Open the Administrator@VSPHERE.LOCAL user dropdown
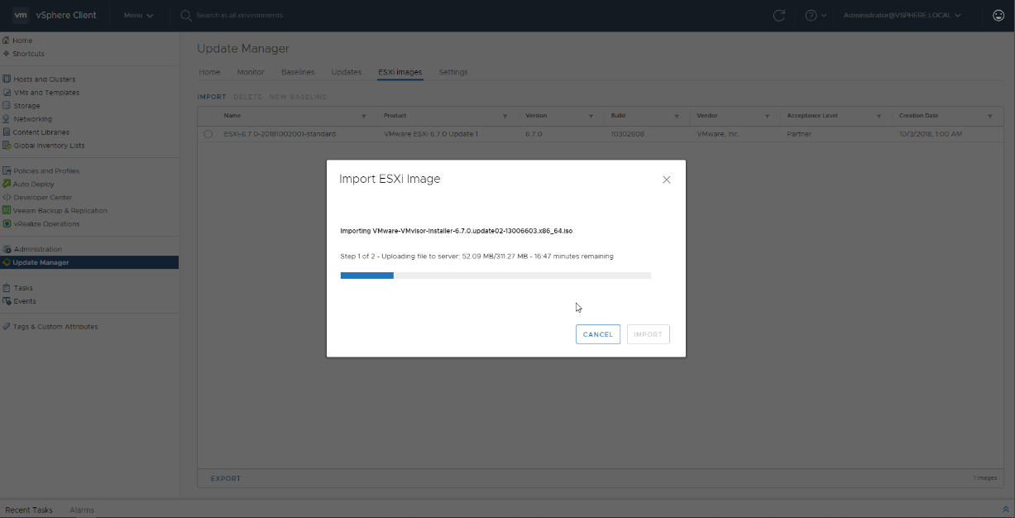 (x=902, y=15)
